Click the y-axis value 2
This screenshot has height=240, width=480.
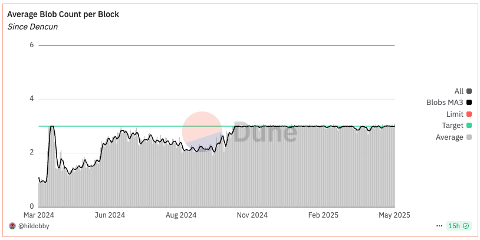point(31,153)
